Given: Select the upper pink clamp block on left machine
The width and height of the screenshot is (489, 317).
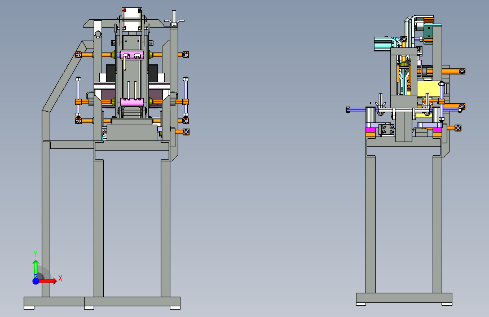Looking at the screenshot, I should point(132,55).
